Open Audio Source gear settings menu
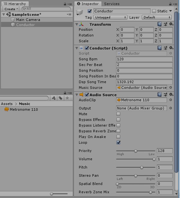This screenshot has width=180, height=198. (171, 94)
